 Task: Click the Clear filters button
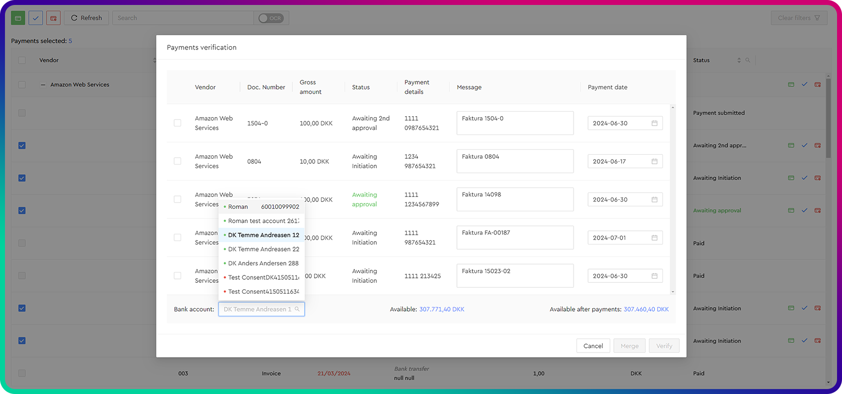click(799, 18)
